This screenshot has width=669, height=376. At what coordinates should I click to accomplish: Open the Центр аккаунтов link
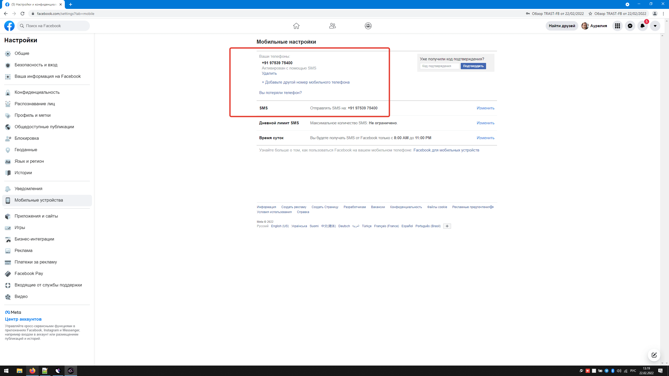pos(23,319)
